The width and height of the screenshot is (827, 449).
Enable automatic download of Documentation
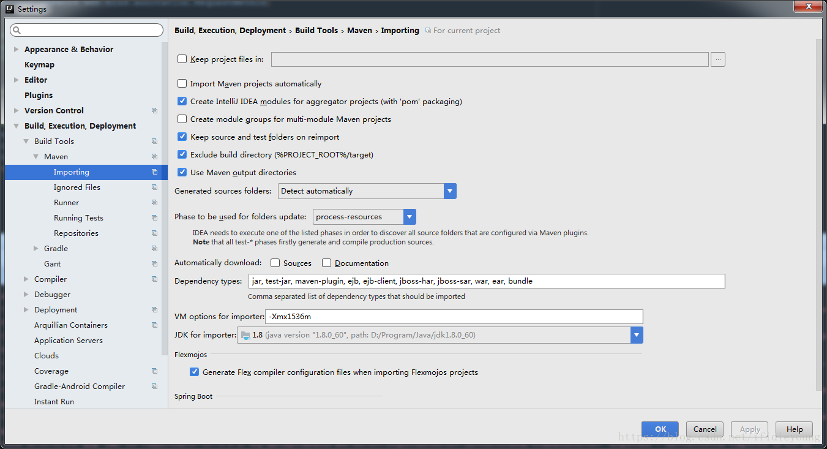pyautogui.click(x=327, y=263)
